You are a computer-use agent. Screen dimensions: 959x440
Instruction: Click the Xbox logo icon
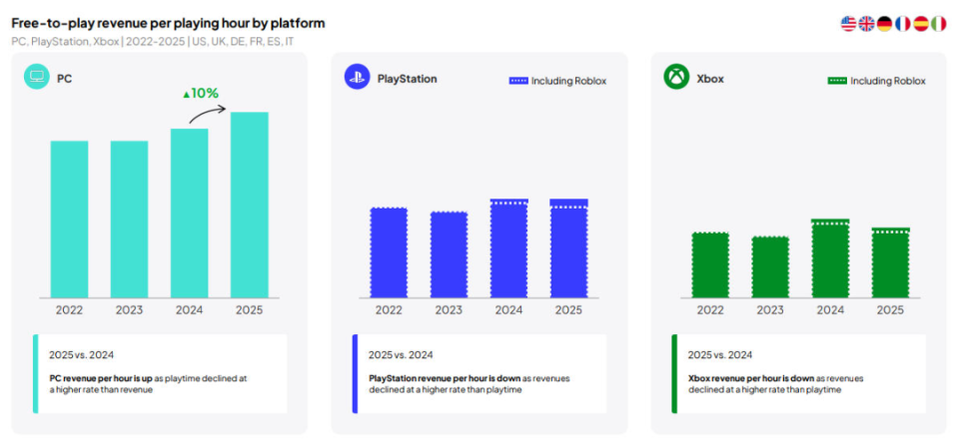(676, 77)
